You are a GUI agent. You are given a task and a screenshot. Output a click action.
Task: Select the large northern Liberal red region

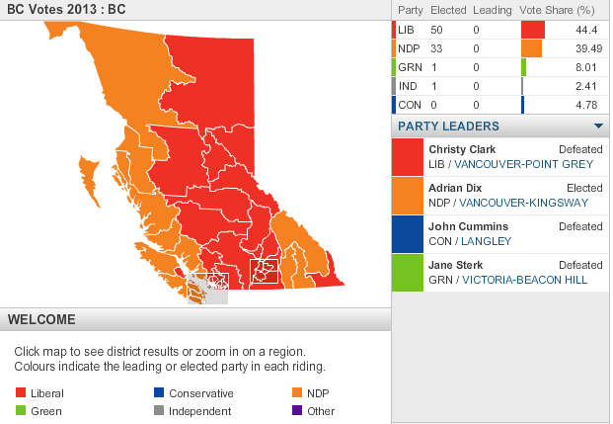[212, 84]
